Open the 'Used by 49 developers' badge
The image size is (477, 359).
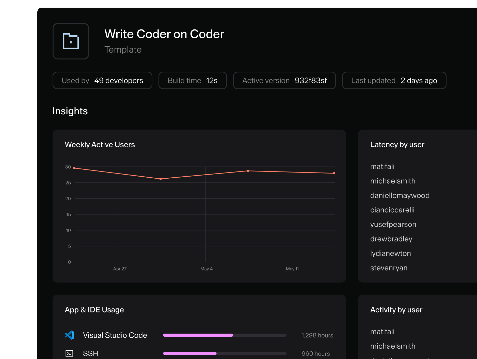(102, 80)
